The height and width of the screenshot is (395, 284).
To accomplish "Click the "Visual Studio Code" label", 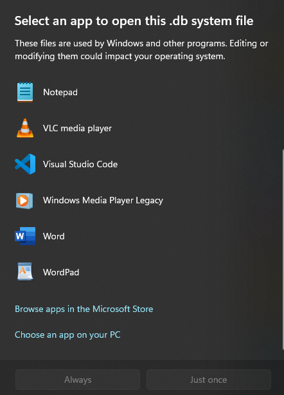I will click(80, 164).
